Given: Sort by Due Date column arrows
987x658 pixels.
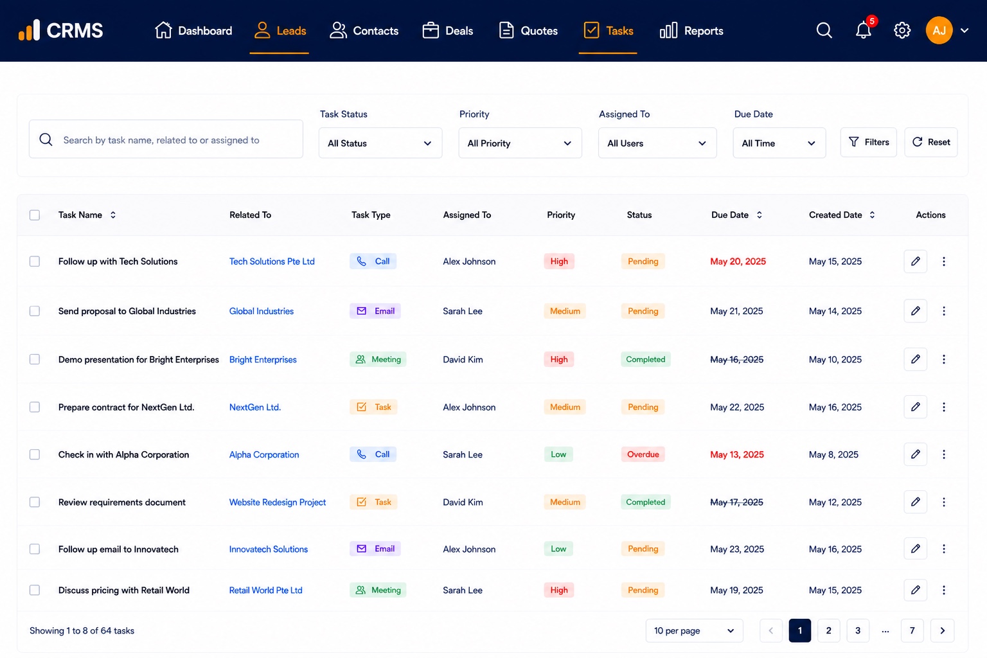Looking at the screenshot, I should point(760,215).
